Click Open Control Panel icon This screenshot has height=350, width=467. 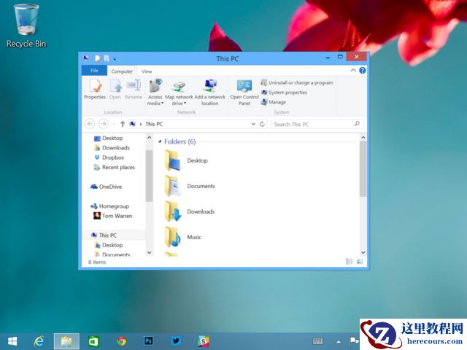[244, 92]
